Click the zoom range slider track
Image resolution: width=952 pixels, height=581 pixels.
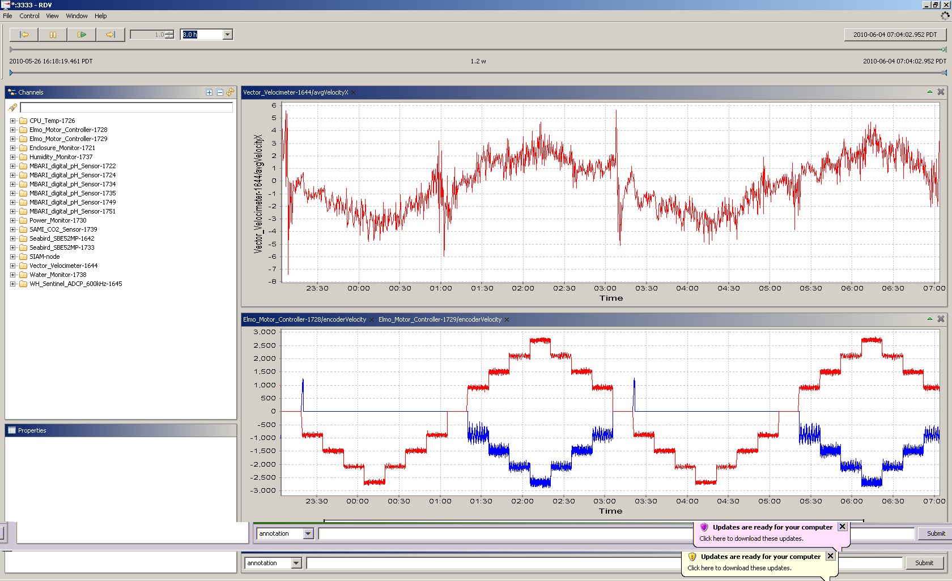pos(478,72)
